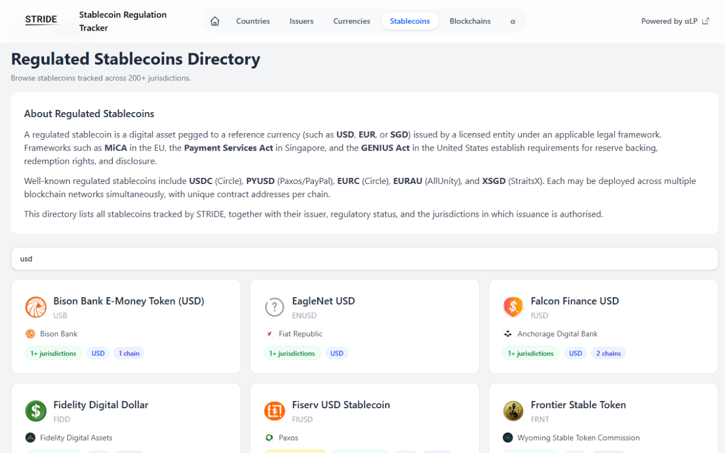Click the jurisdictions badge on EagleNet USD card

pyautogui.click(x=292, y=353)
